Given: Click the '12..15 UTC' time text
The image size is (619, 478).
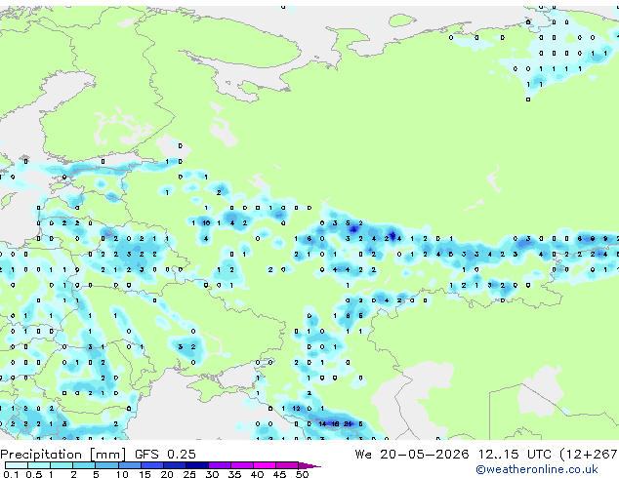Looking at the screenshot, I should (x=514, y=454).
